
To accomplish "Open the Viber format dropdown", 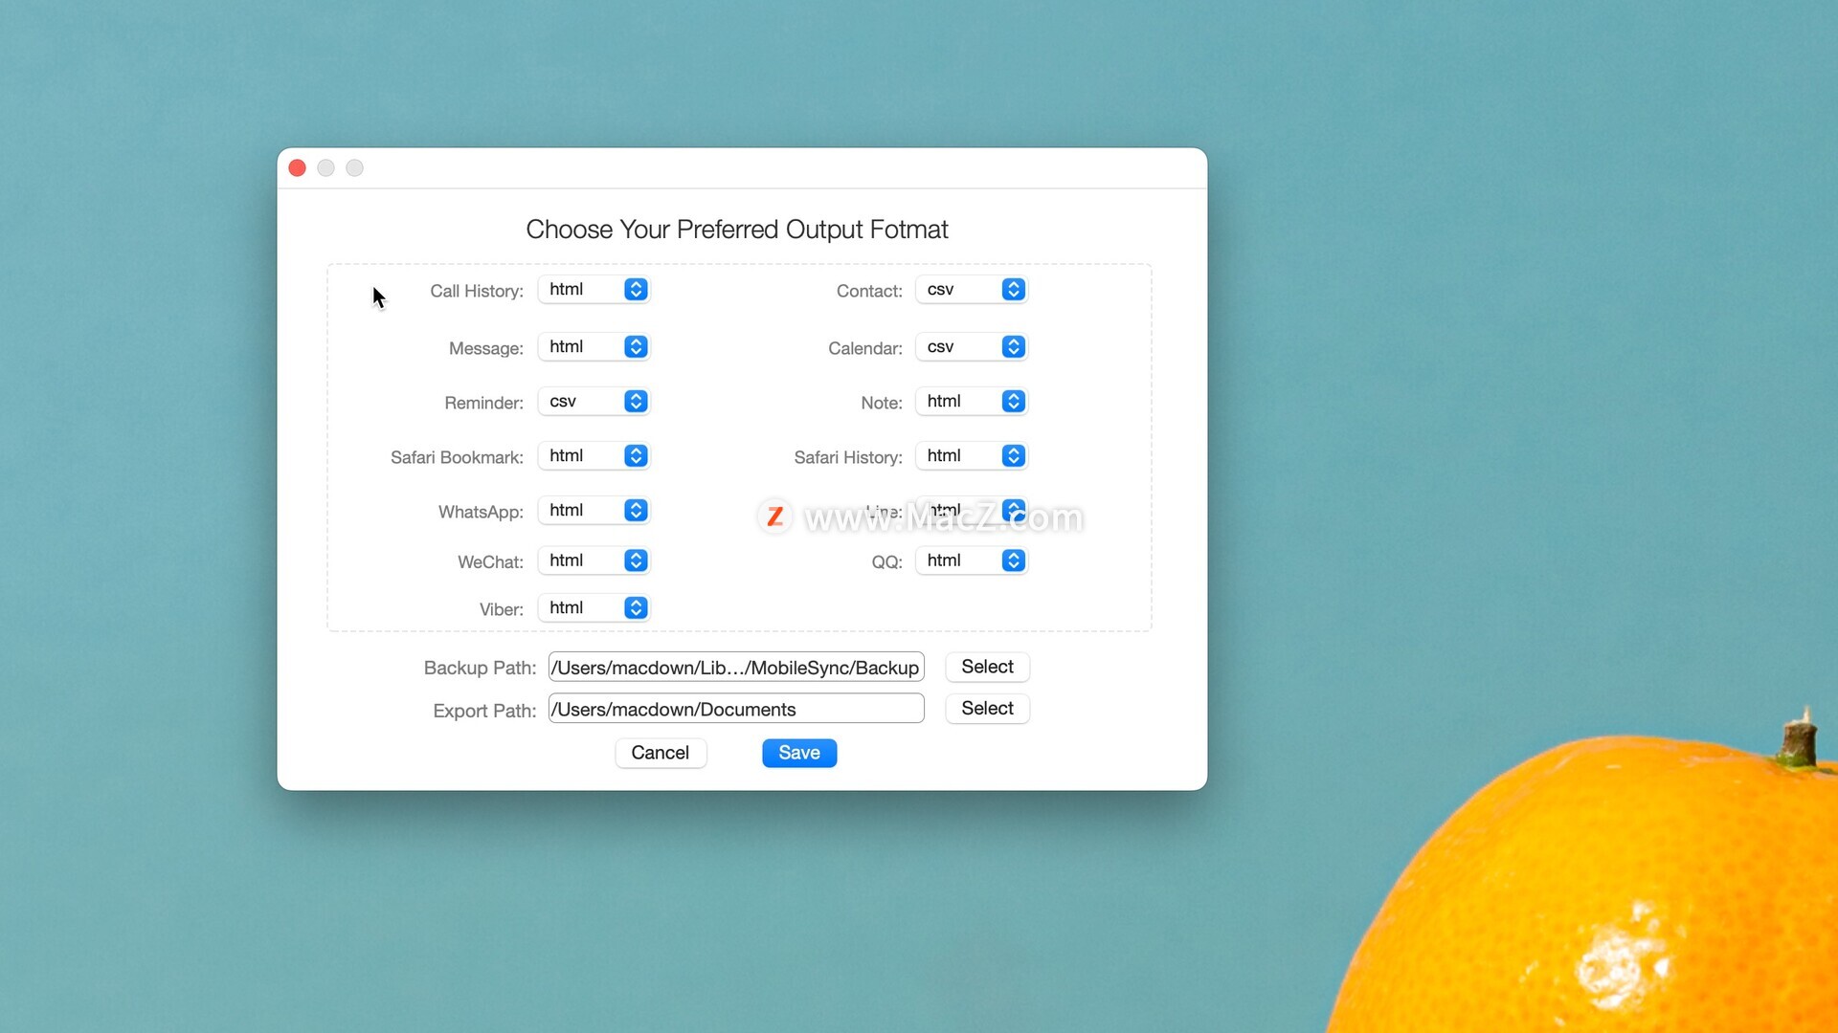I will (594, 608).
